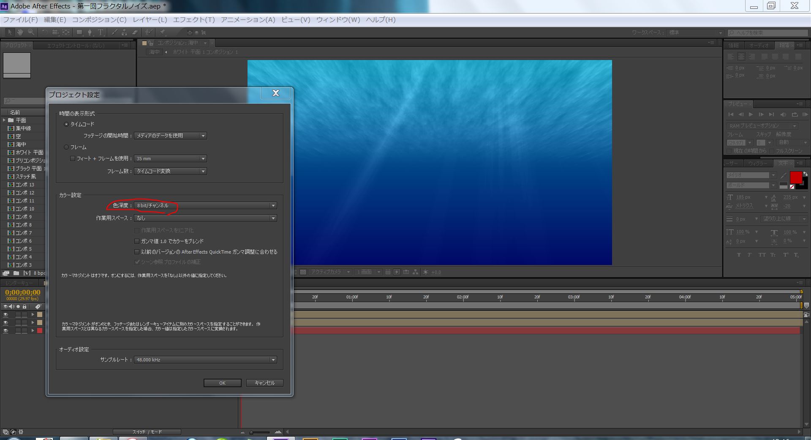Select the フレーム radio button

[x=66, y=147]
